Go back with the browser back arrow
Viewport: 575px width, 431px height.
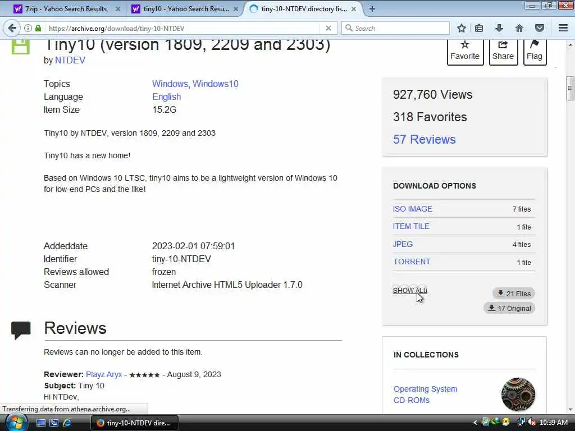pyautogui.click(x=12, y=28)
